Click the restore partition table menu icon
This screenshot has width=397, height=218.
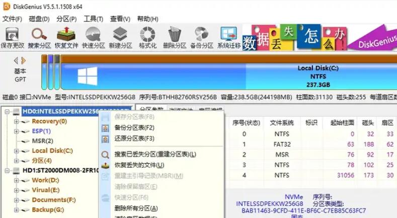click(105, 139)
